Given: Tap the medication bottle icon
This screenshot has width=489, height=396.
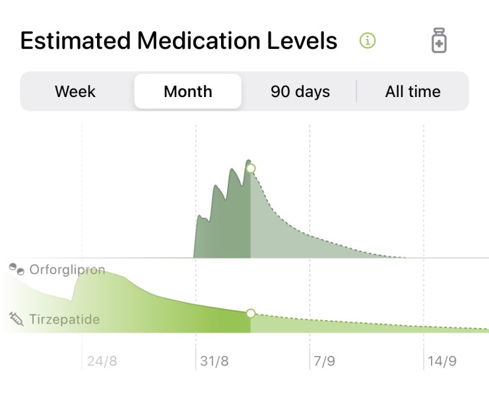Looking at the screenshot, I should [439, 40].
